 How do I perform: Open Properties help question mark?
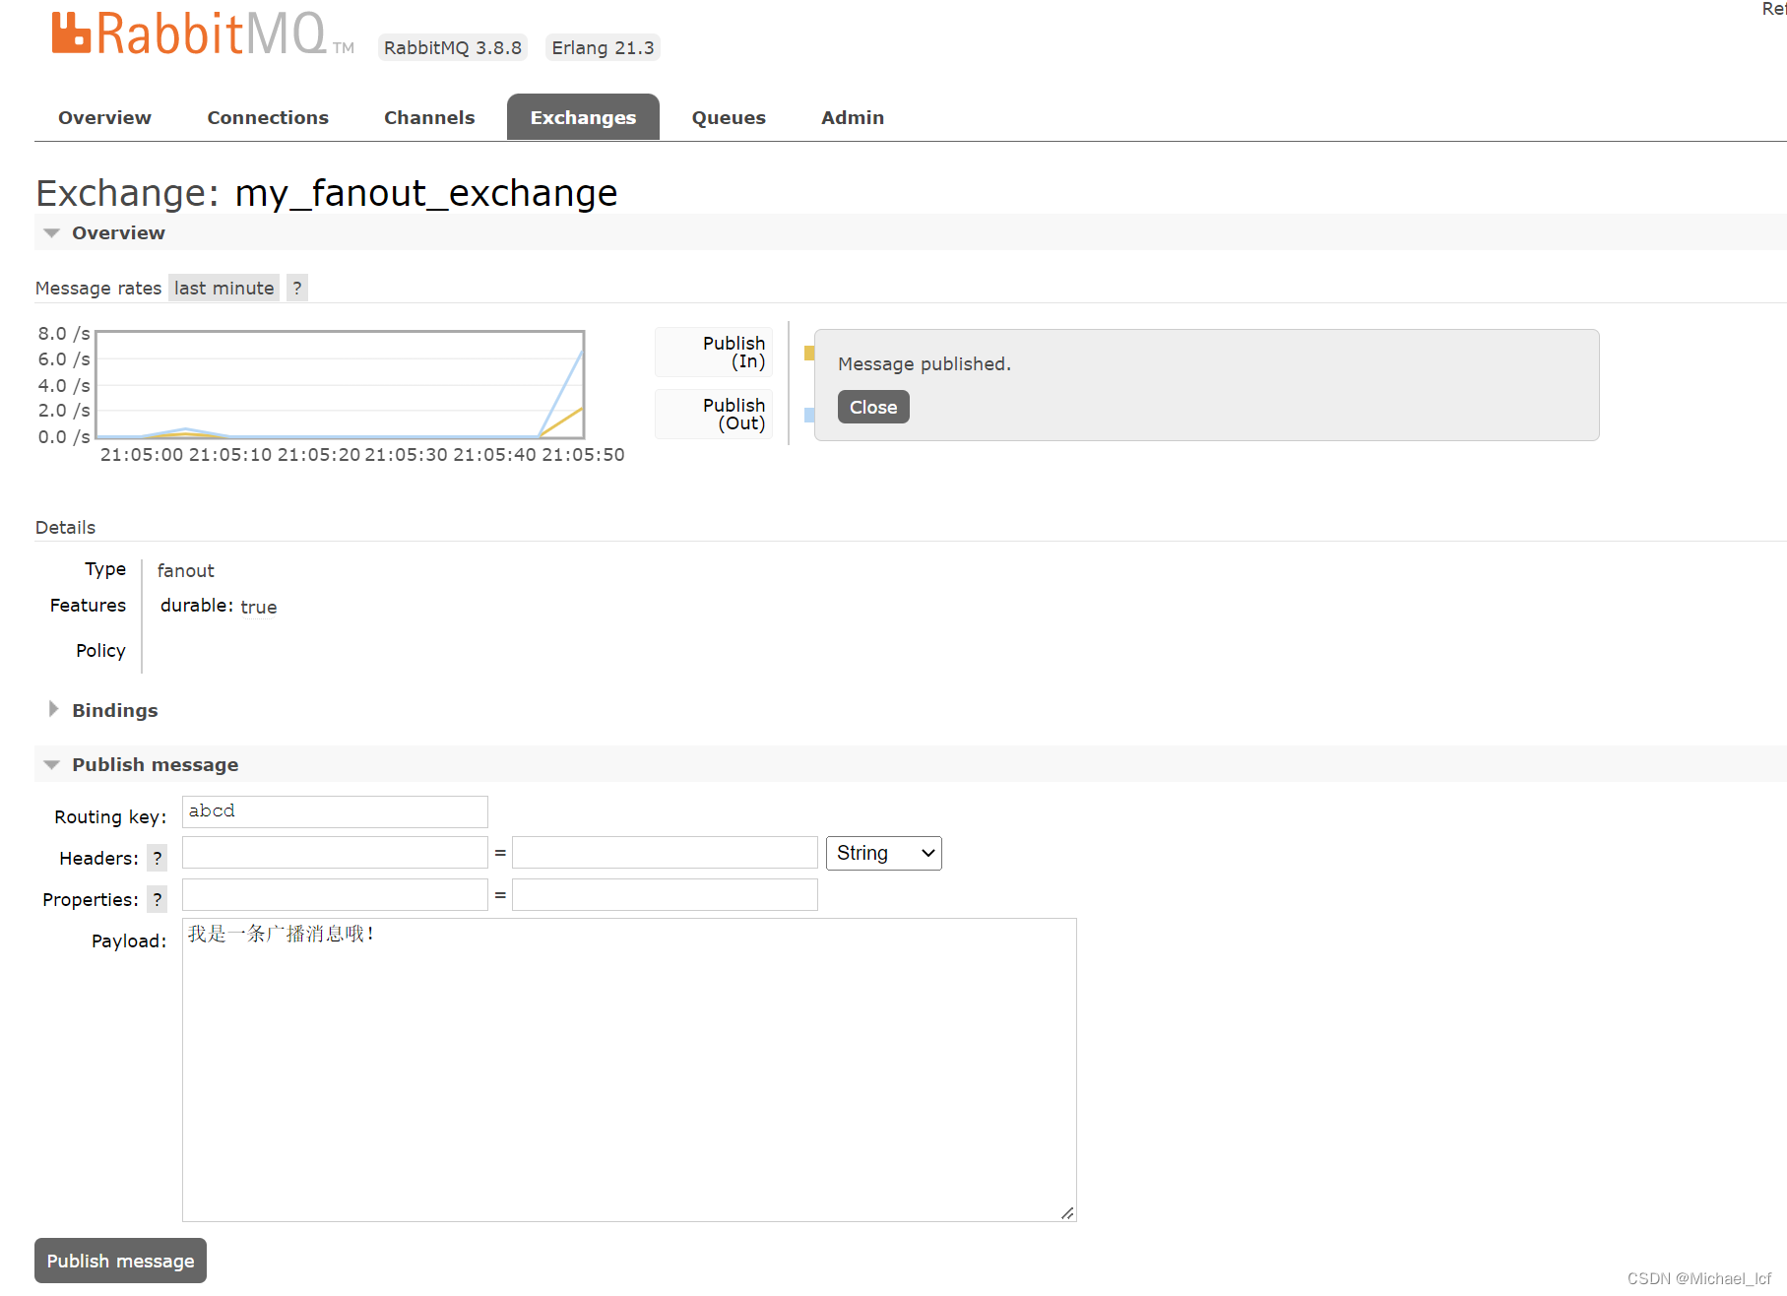[x=158, y=899]
